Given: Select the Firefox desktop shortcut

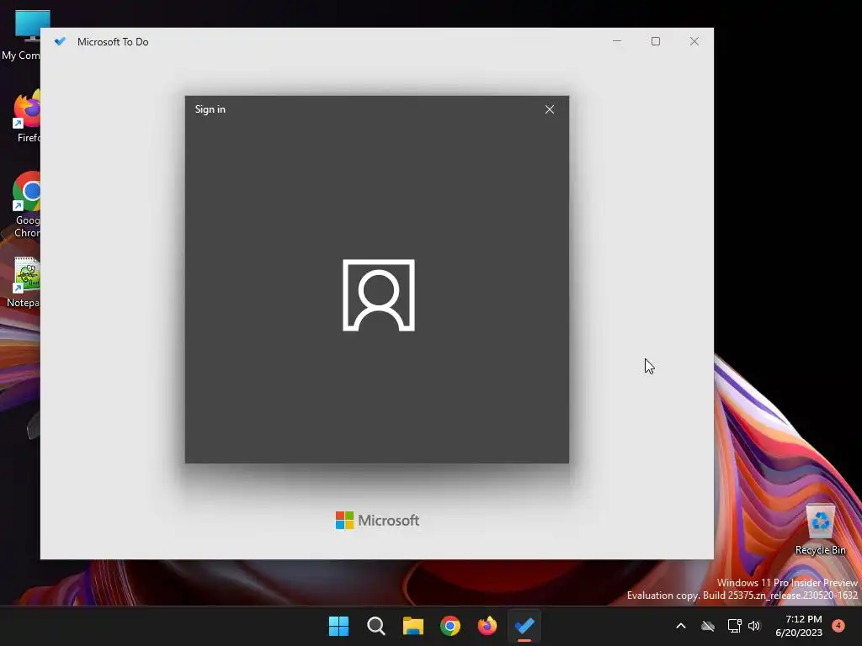Looking at the screenshot, I should [x=27, y=116].
